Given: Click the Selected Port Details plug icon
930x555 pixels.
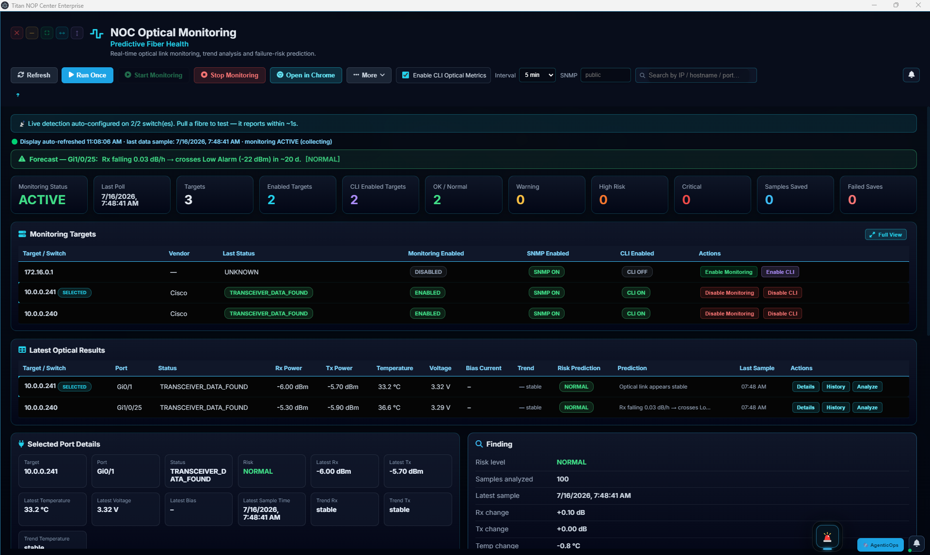Looking at the screenshot, I should [x=21, y=444].
